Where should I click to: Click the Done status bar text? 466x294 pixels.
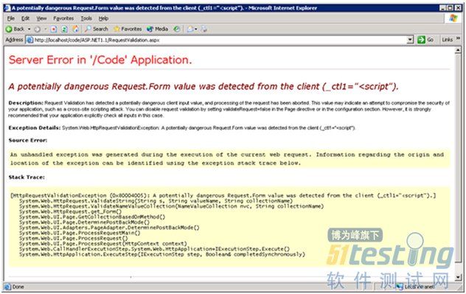18,287
